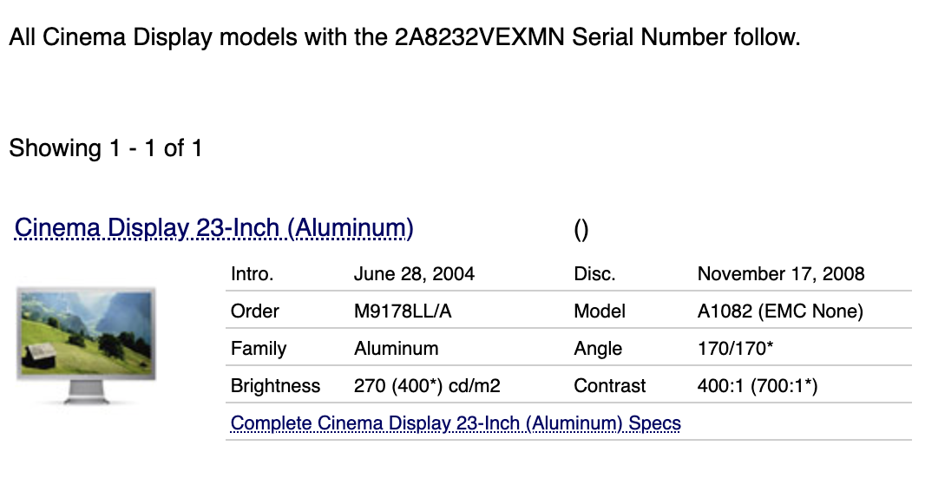The width and height of the screenshot is (925, 498).
Task: Open Complete Cinema Display 23-Inch (Aluminum) Specs link
Action: pyautogui.click(x=456, y=423)
